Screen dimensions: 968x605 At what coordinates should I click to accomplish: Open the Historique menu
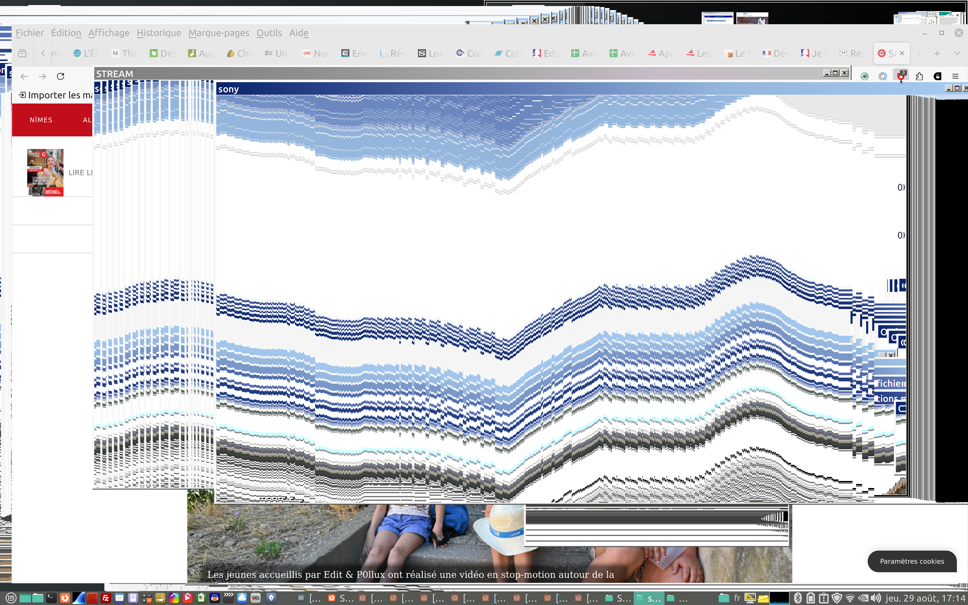[x=158, y=33]
